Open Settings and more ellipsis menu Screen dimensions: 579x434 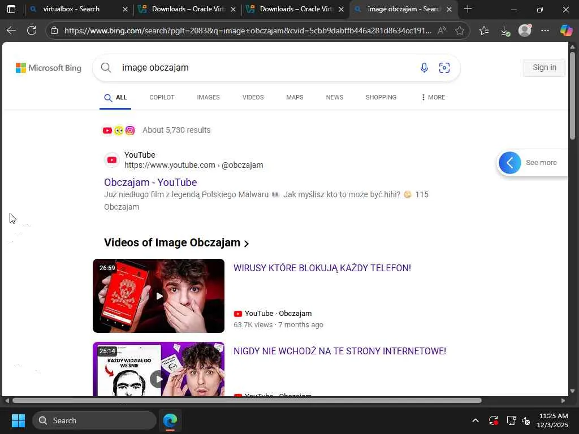(545, 31)
